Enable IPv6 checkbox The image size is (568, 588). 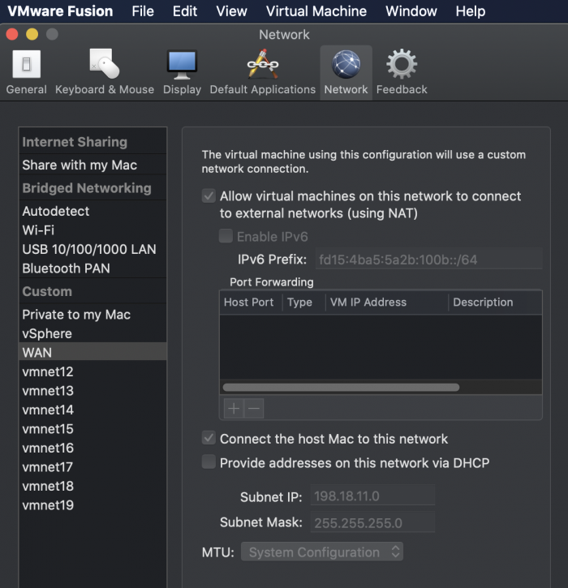(226, 236)
